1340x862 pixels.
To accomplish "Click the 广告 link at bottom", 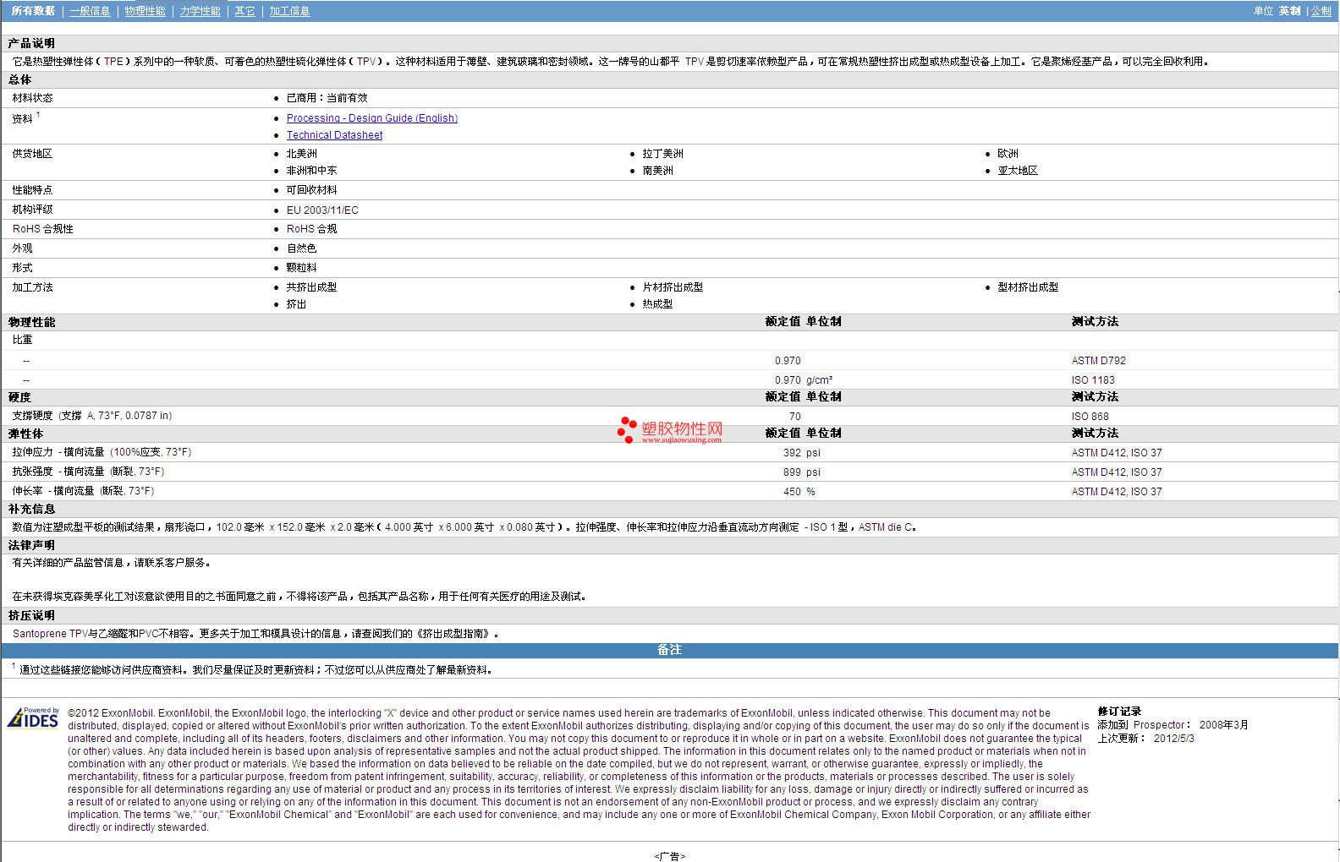I will [x=669, y=856].
